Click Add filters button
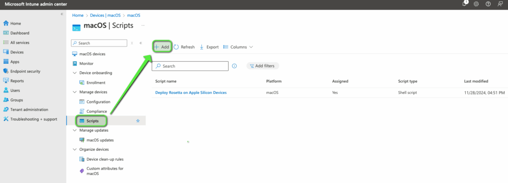This screenshot has height=183, width=508. click(x=263, y=66)
